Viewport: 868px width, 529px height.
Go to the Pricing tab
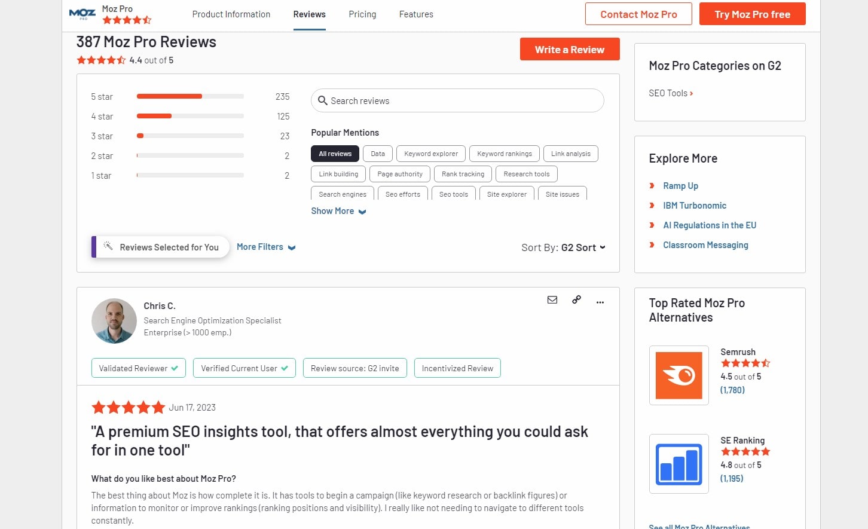tap(362, 14)
